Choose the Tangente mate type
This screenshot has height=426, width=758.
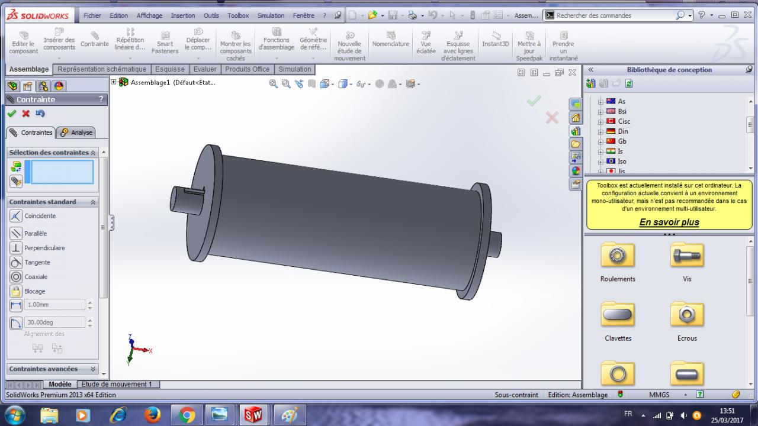click(16, 262)
